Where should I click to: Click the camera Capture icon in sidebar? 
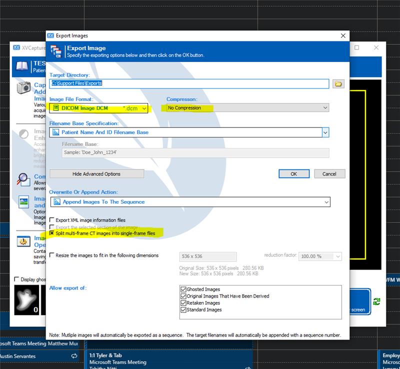[23, 88]
